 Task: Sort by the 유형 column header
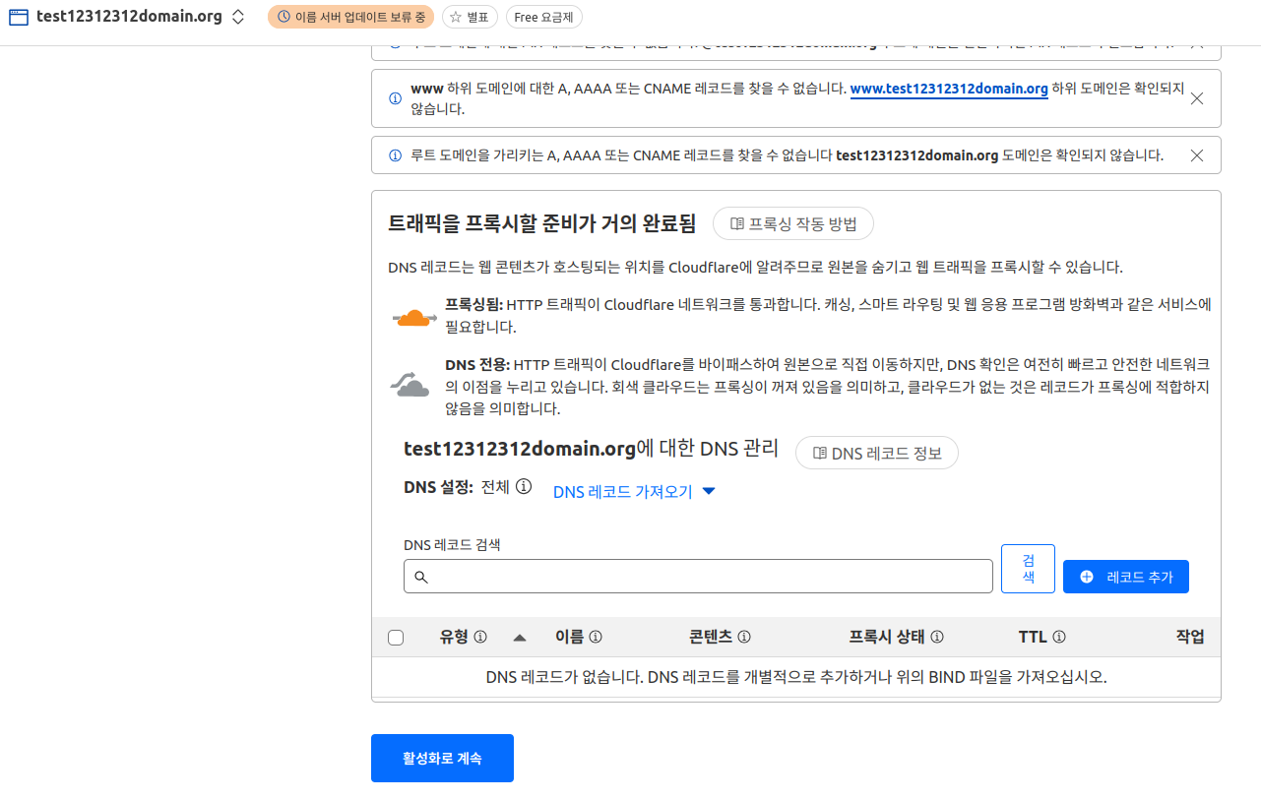pyautogui.click(x=455, y=637)
